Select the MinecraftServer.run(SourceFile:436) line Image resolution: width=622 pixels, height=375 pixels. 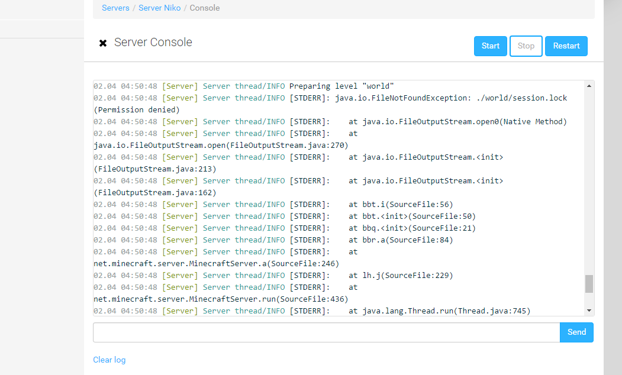point(221,299)
